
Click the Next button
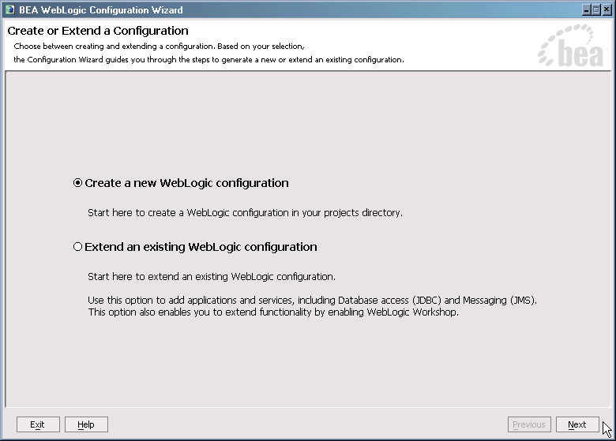(x=577, y=424)
